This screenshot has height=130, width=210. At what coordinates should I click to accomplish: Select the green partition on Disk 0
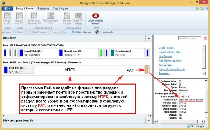(101, 53)
